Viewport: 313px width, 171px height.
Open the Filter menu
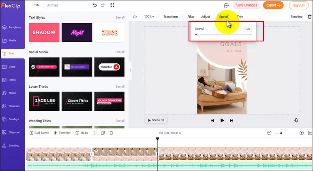tap(191, 17)
